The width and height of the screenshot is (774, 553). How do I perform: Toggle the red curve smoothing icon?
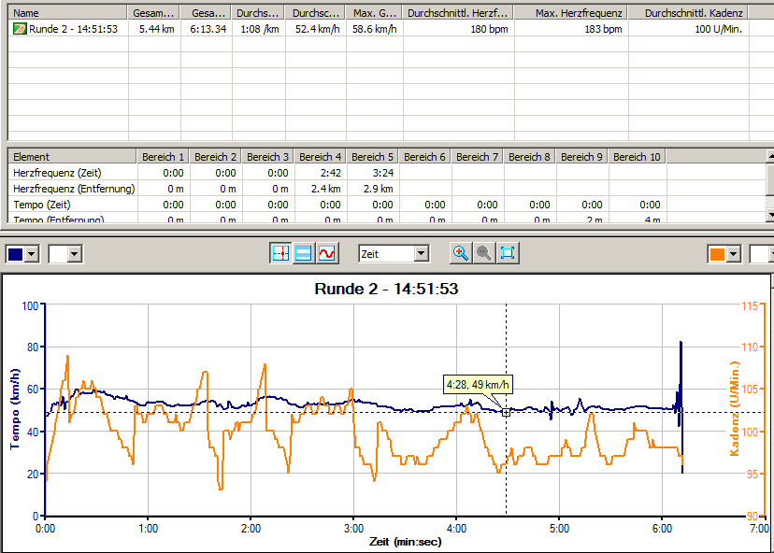pos(327,253)
